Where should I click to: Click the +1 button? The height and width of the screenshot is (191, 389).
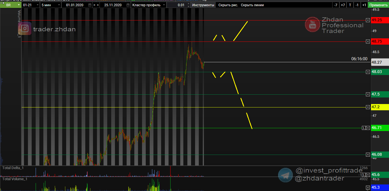click(x=364, y=5)
